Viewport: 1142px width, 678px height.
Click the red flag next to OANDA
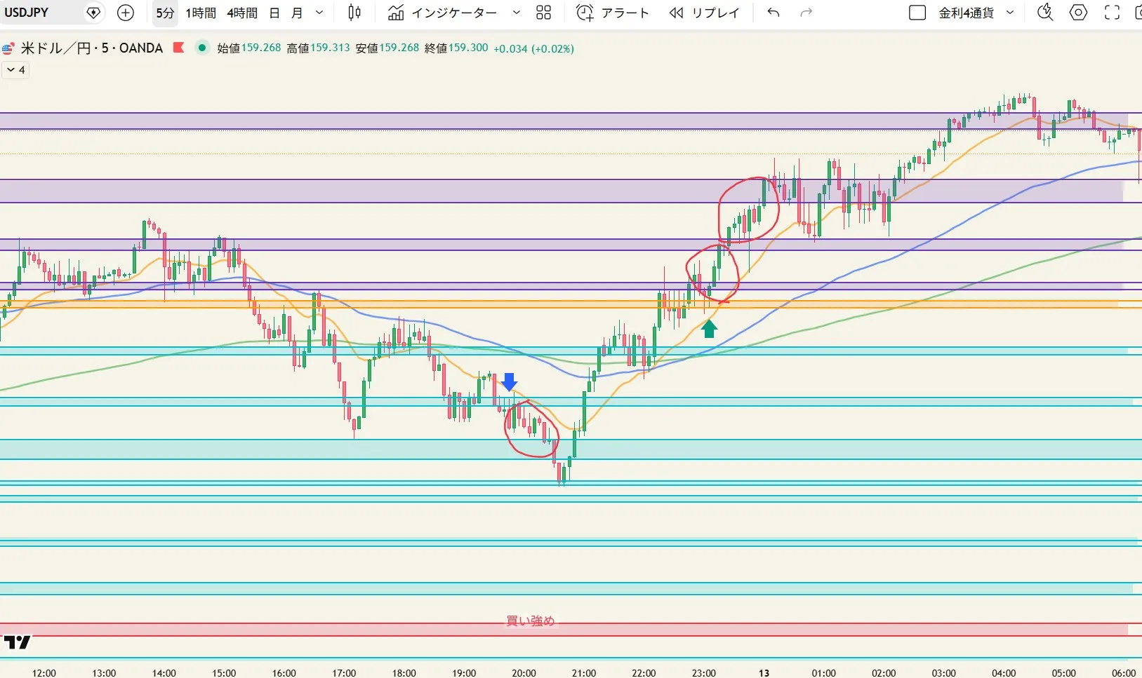pyautogui.click(x=178, y=48)
